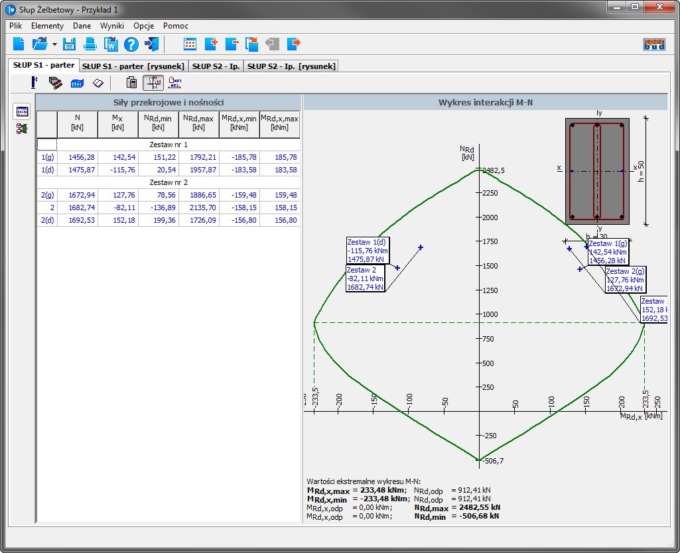Open the Wyniki menu
680x553 pixels.
tap(112, 26)
